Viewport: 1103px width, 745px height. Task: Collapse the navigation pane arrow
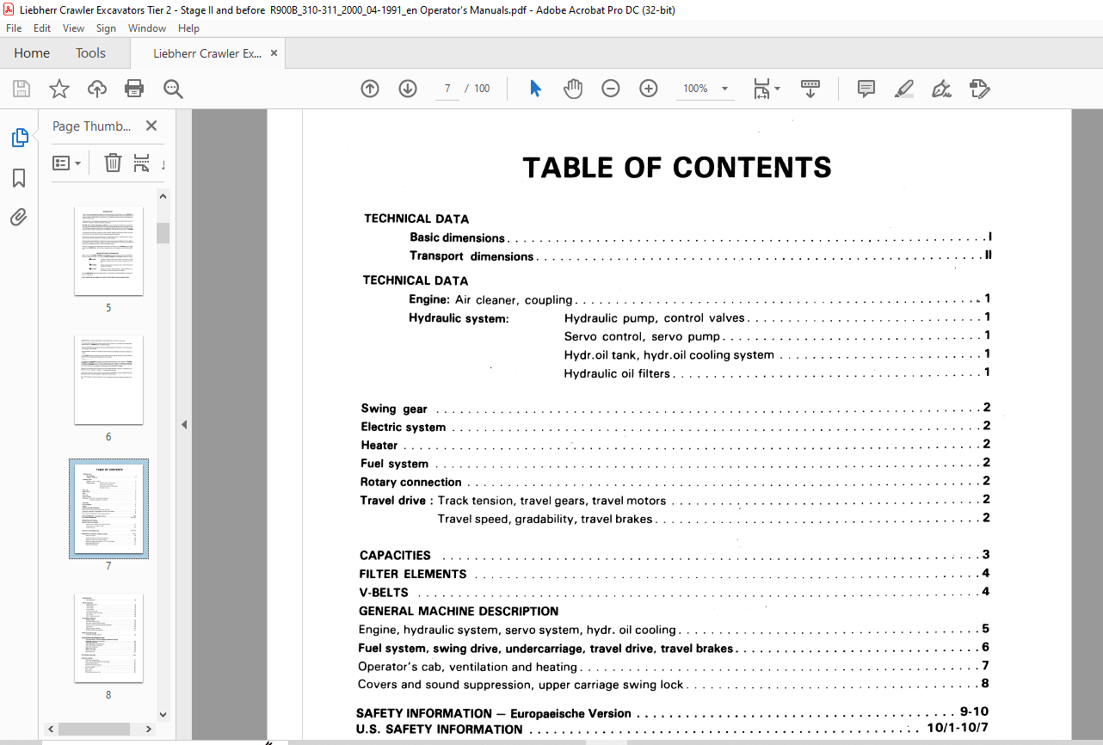[184, 425]
